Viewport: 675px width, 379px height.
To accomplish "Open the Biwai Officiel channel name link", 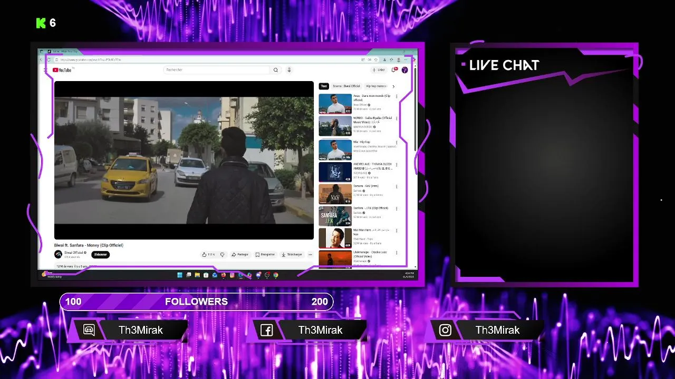I will pos(74,253).
